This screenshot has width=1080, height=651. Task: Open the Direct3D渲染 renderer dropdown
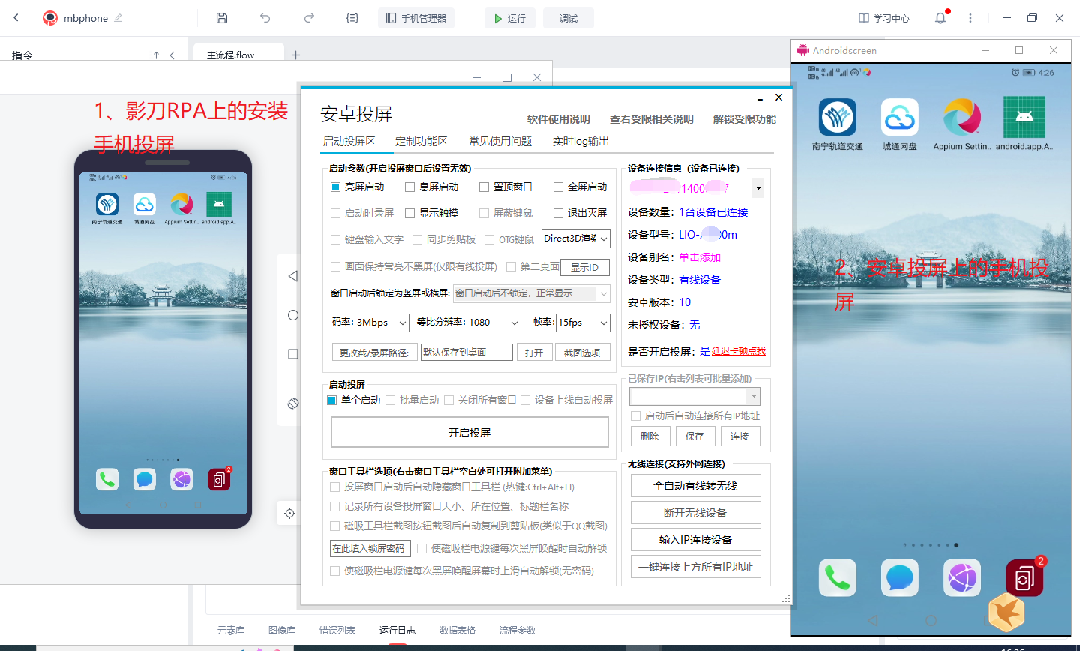click(x=575, y=238)
